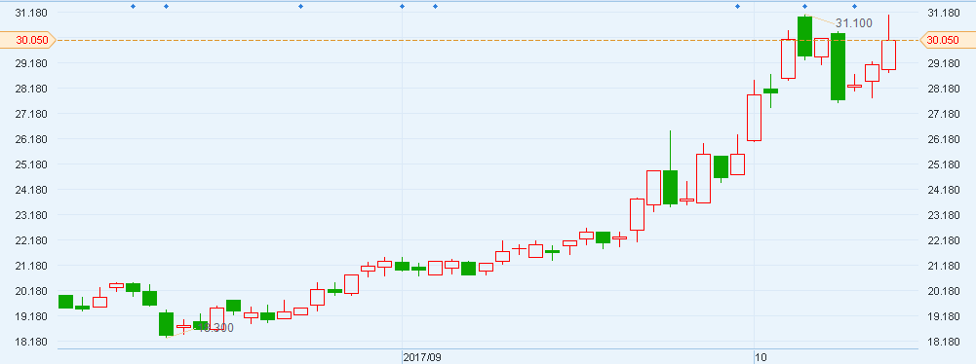
Task: Select the left 30.050 current price tag
Action: point(28,40)
